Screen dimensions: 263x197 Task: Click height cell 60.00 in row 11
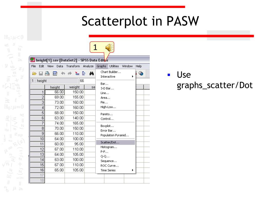point(55,144)
